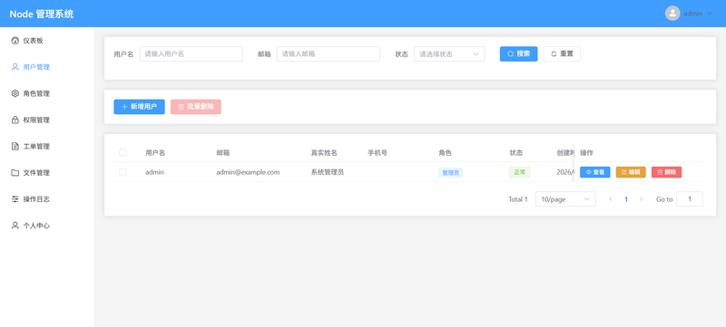Click the 管理员 role tag

[450, 173]
